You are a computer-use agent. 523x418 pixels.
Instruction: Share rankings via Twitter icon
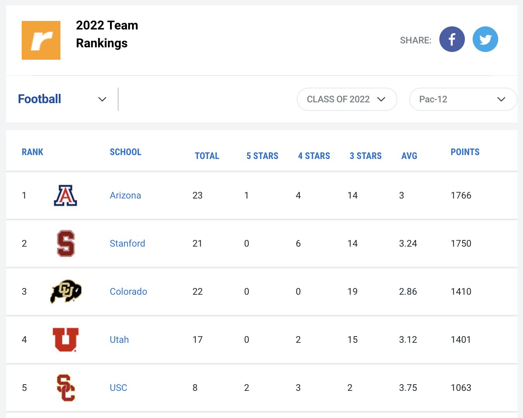pyautogui.click(x=485, y=39)
